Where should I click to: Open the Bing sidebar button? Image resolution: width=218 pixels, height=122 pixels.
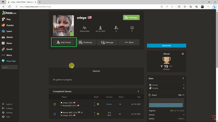tap(214, 6)
